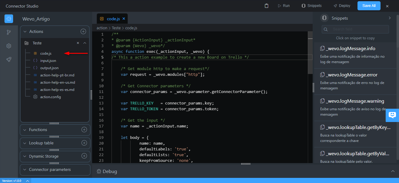Open input.json in the file tree
The image size is (399, 183).
pos(48,61)
